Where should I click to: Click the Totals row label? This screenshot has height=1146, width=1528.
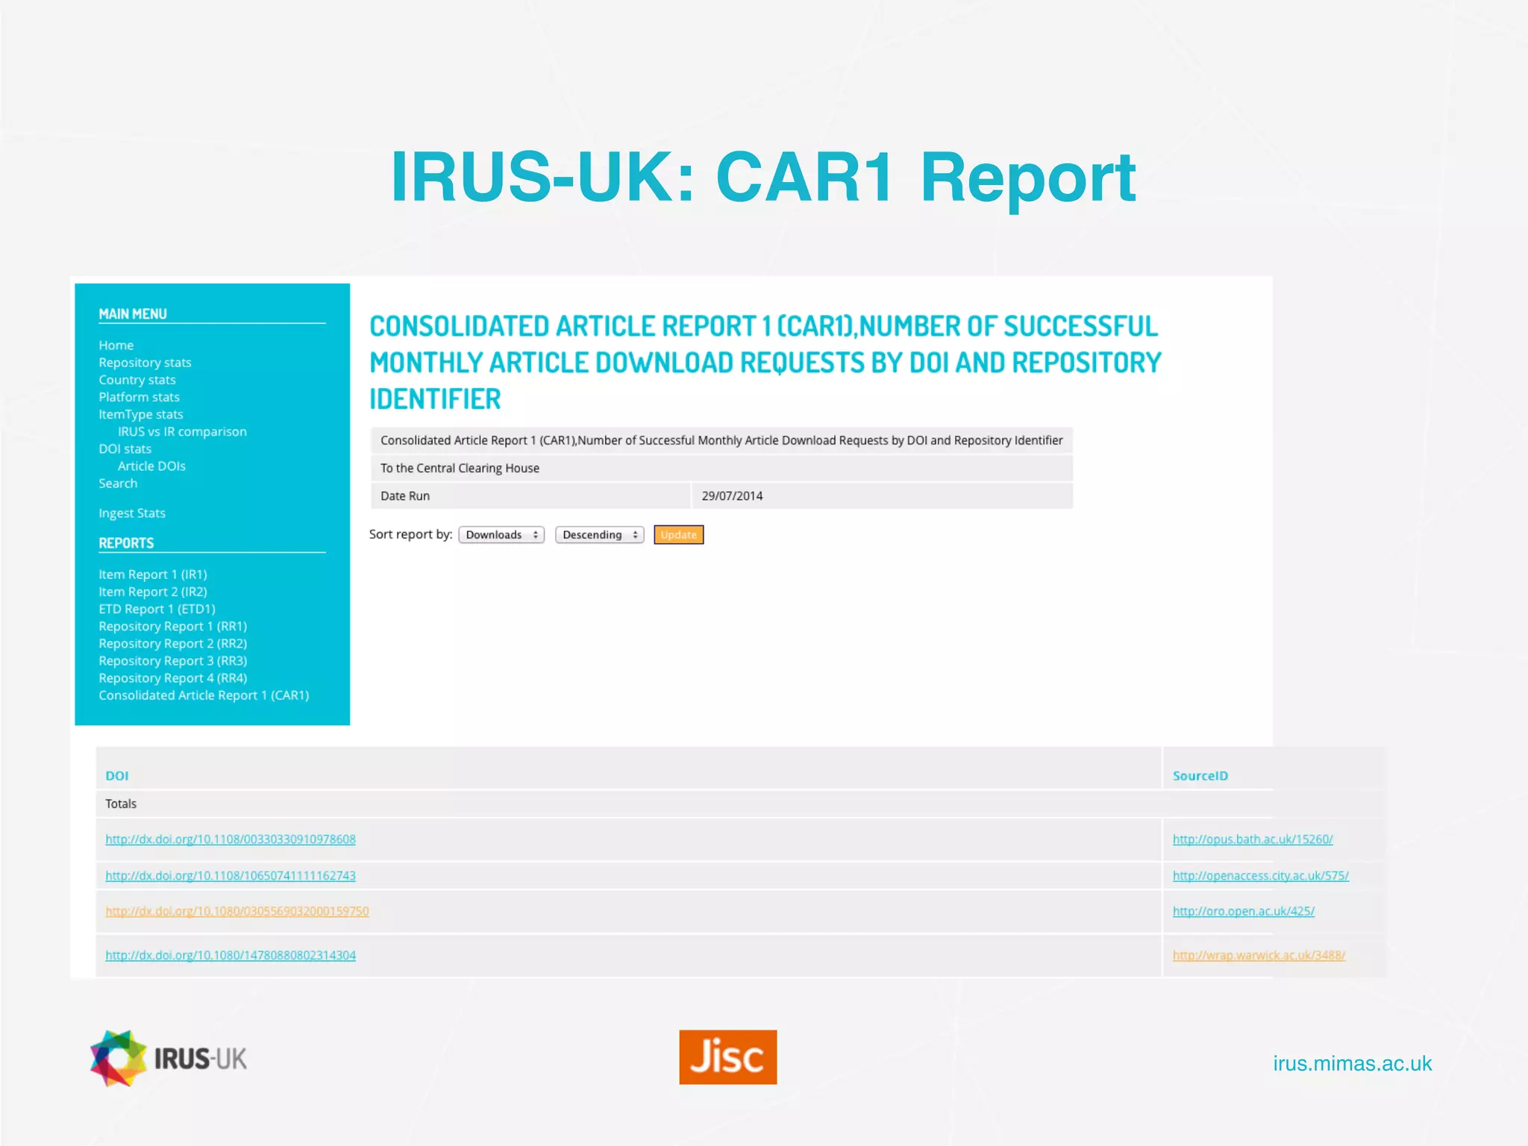(x=121, y=804)
